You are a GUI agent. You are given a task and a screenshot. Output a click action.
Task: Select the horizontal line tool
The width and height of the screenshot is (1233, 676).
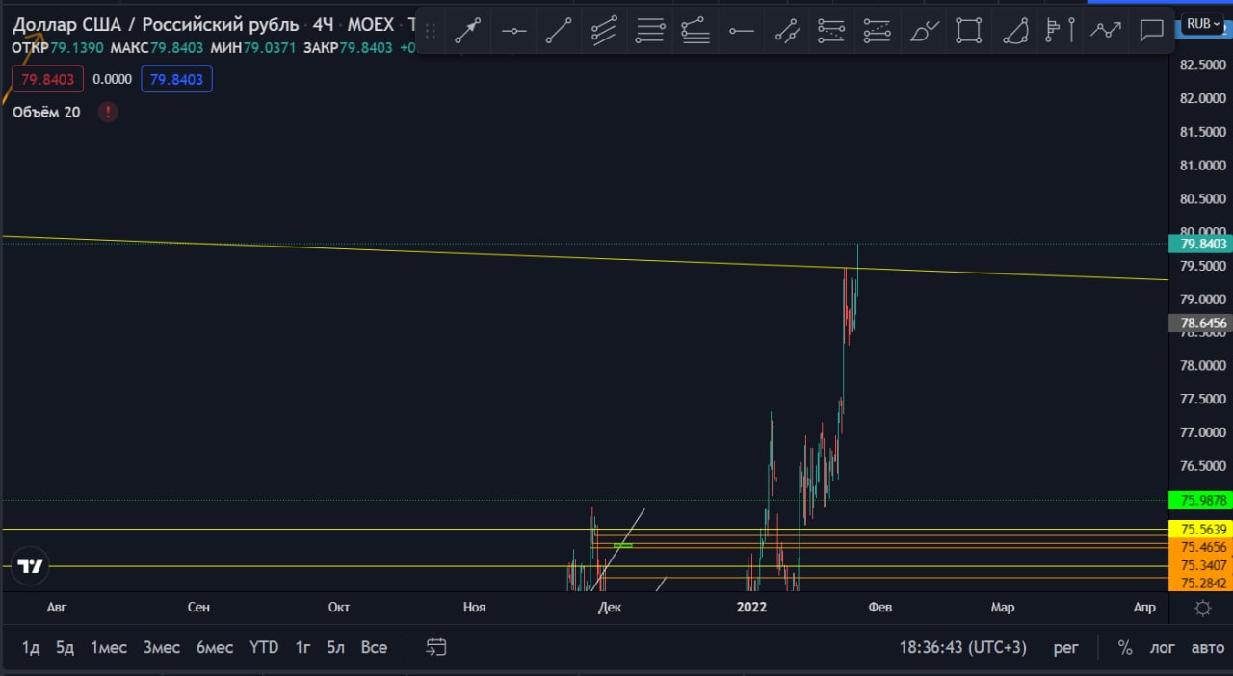[513, 31]
